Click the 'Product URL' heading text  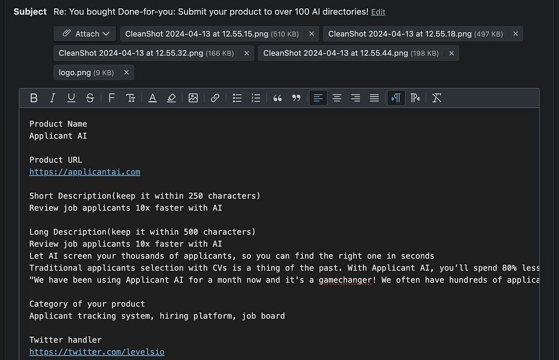[x=55, y=160]
